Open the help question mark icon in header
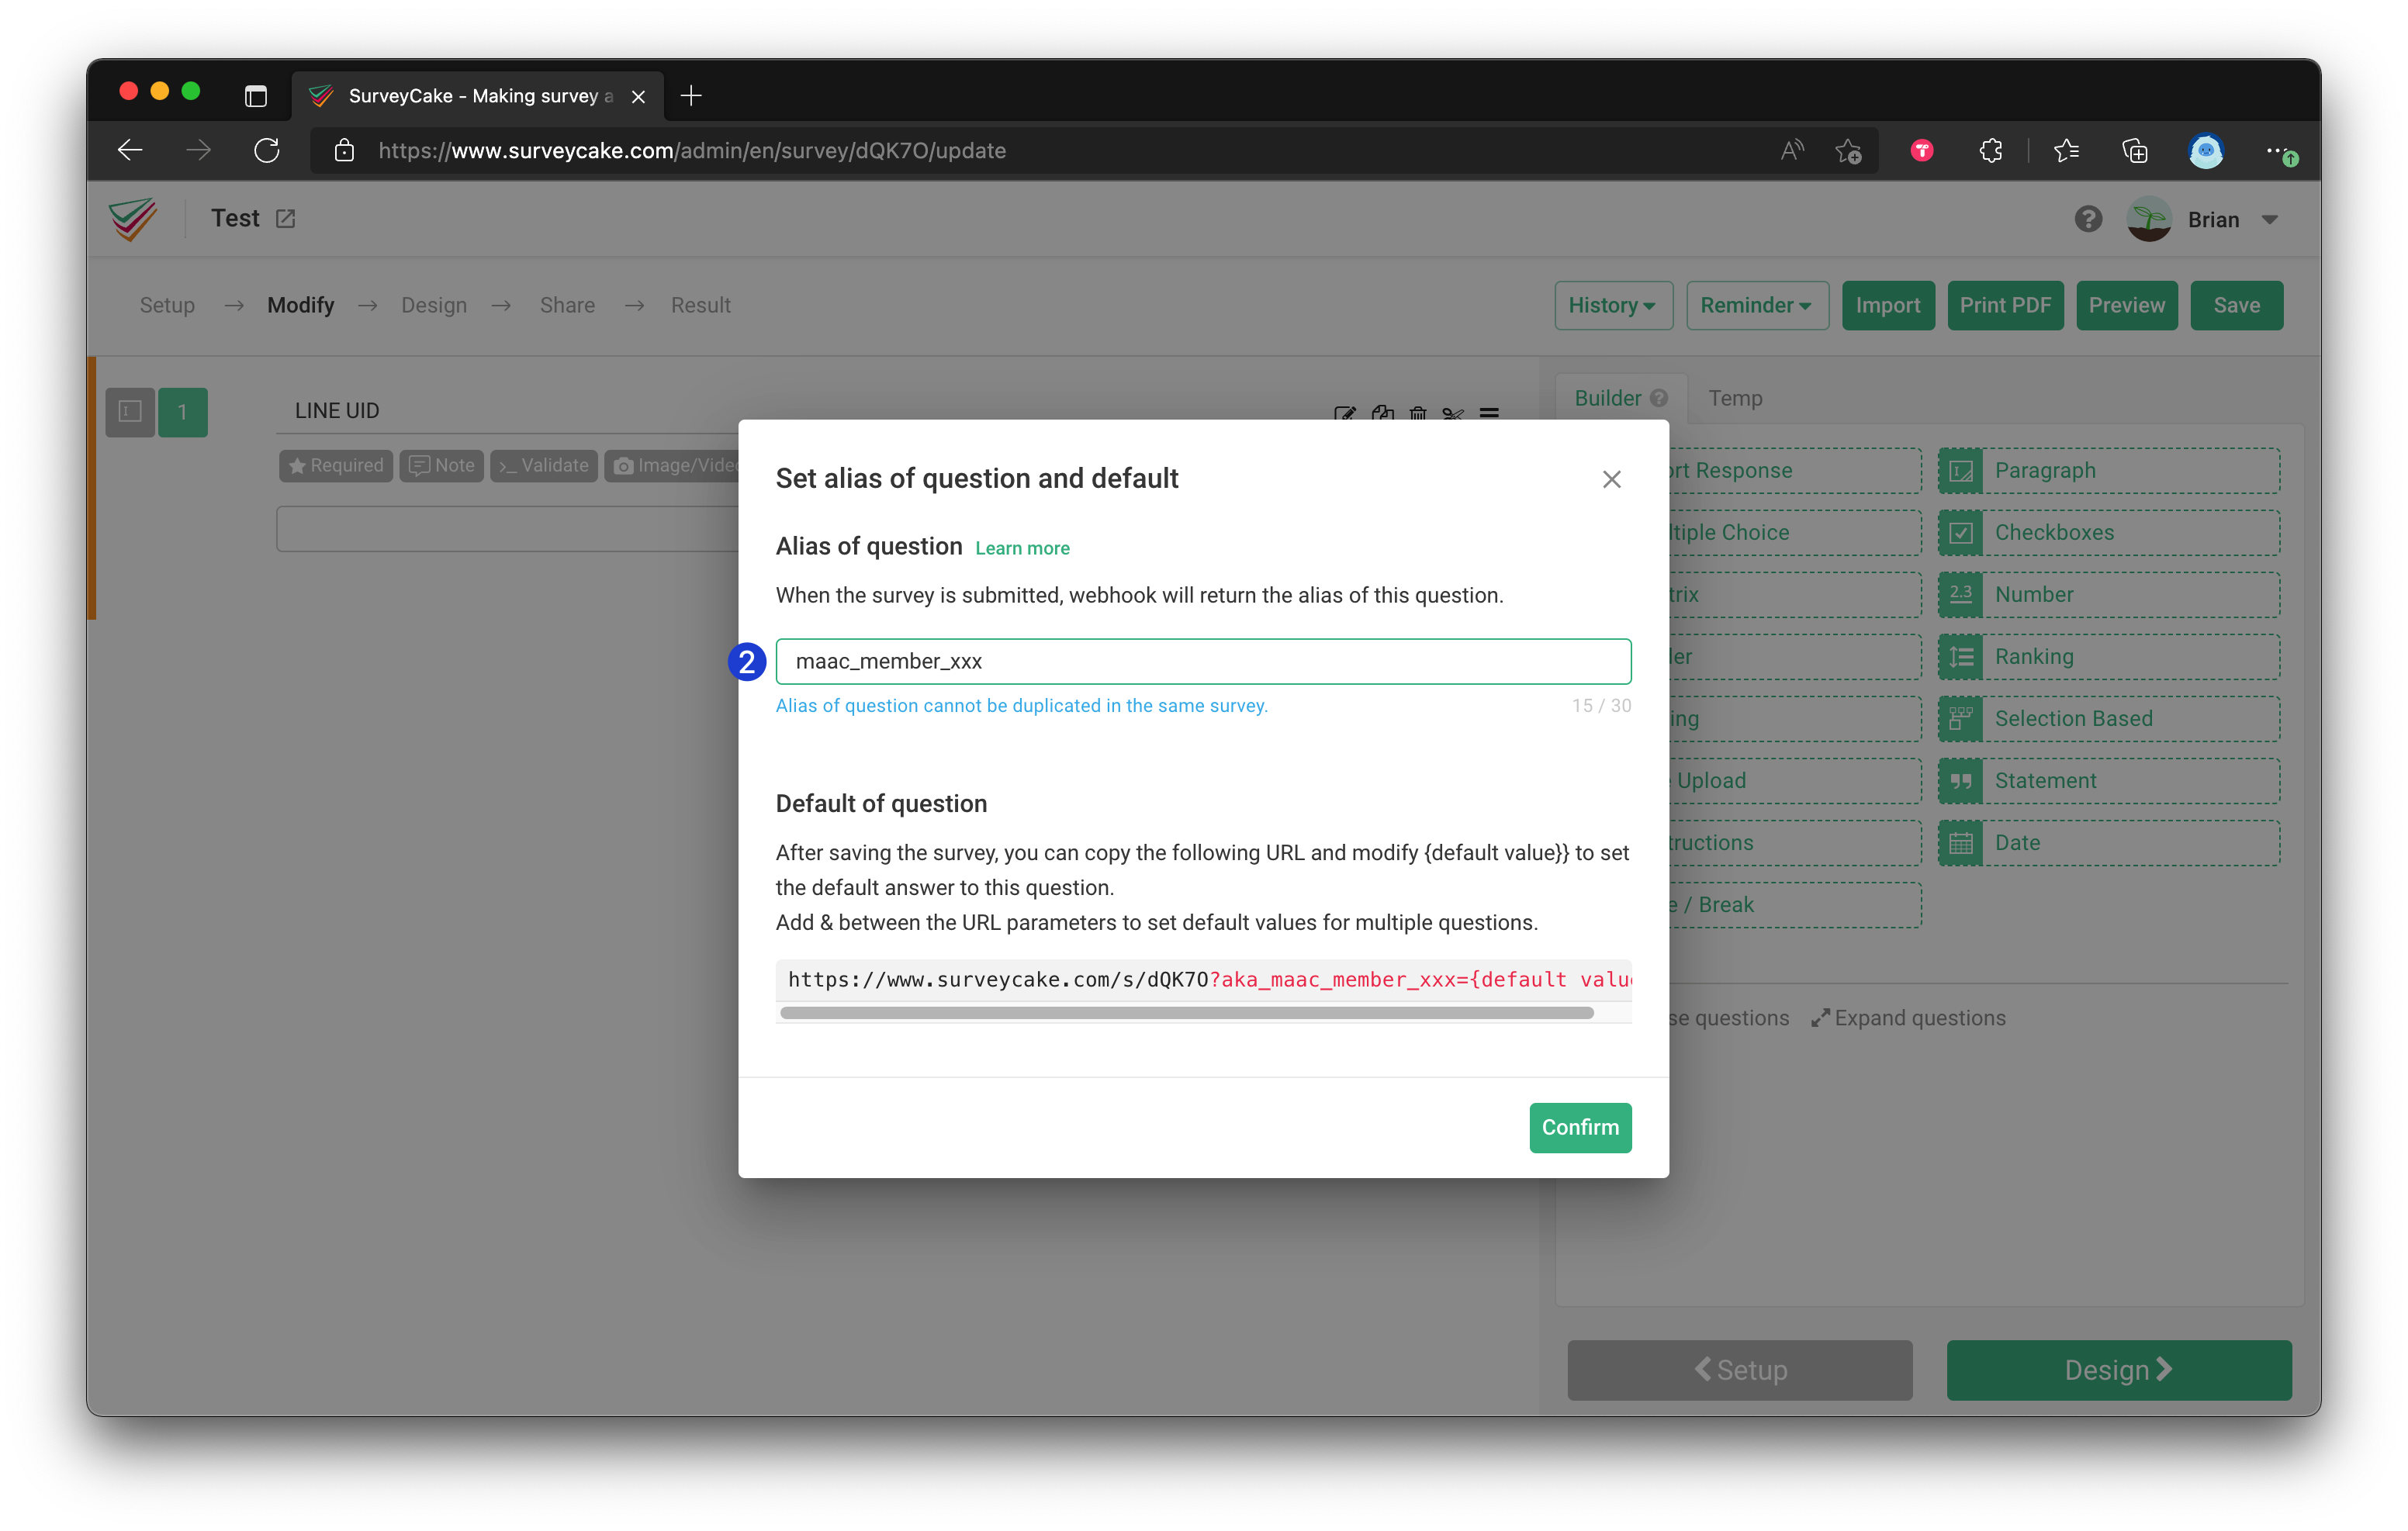 pyautogui.click(x=2088, y=219)
